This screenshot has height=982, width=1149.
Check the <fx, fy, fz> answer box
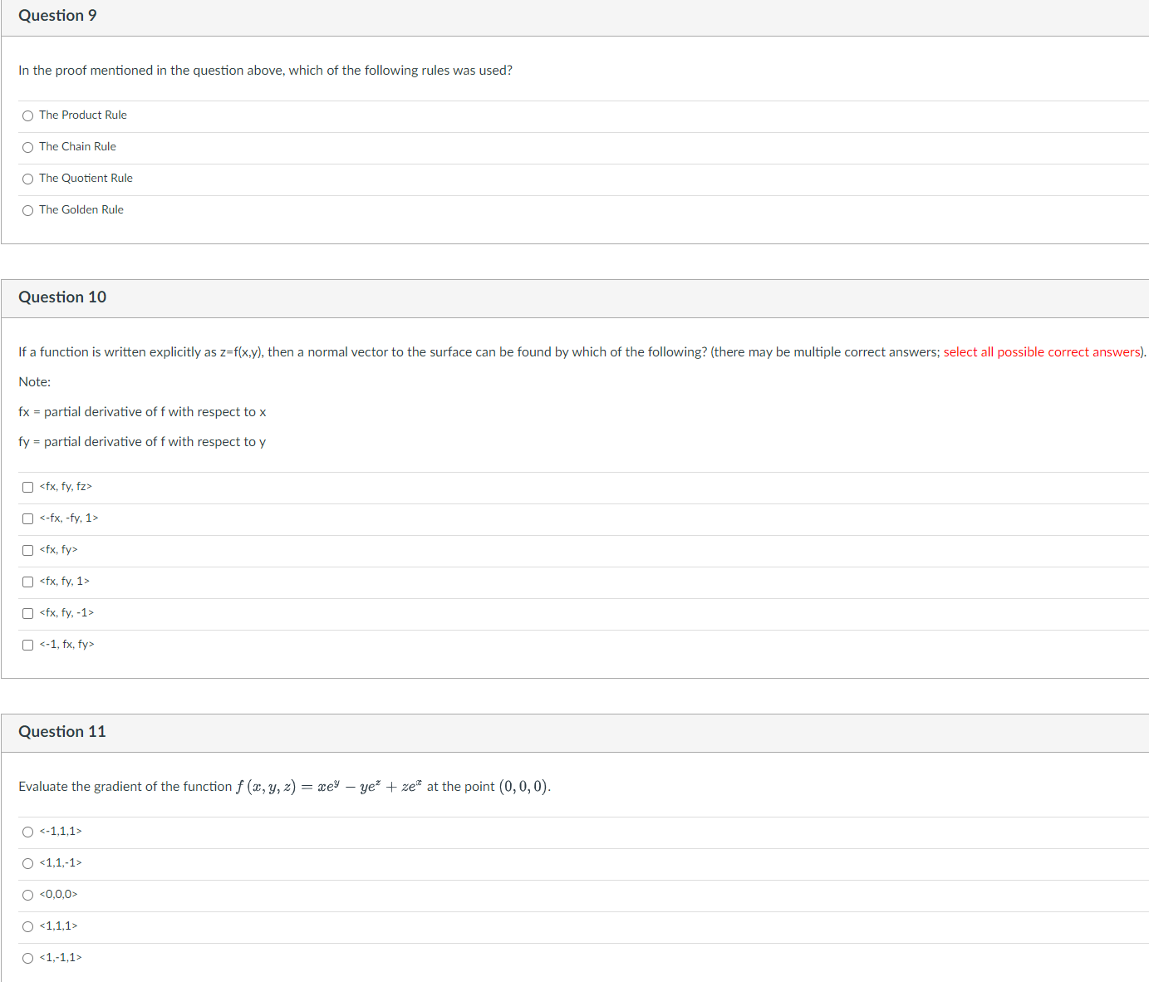[27, 487]
